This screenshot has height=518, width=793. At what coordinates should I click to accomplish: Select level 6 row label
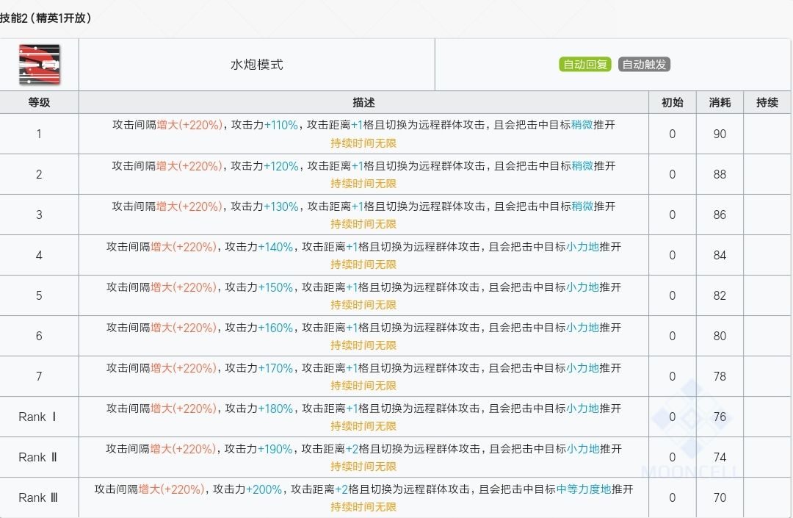[39, 337]
